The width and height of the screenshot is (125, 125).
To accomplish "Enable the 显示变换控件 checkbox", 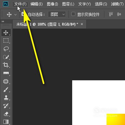I will (x=73, y=14).
